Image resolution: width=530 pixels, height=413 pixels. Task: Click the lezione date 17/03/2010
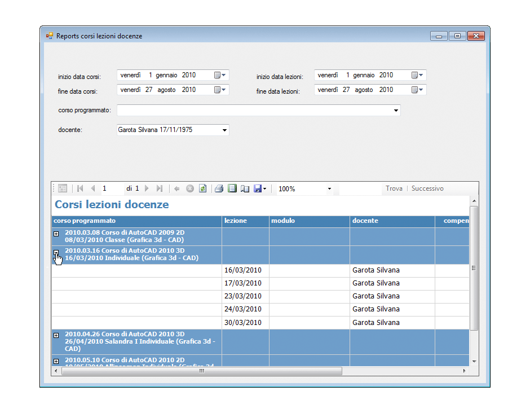(x=243, y=283)
